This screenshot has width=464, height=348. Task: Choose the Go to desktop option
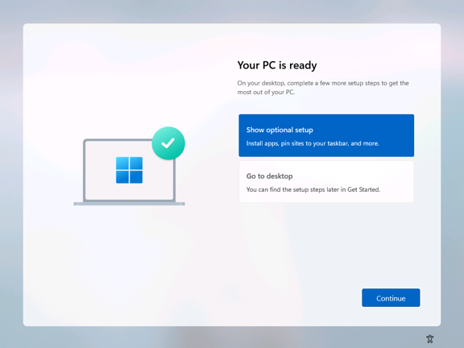coord(326,182)
